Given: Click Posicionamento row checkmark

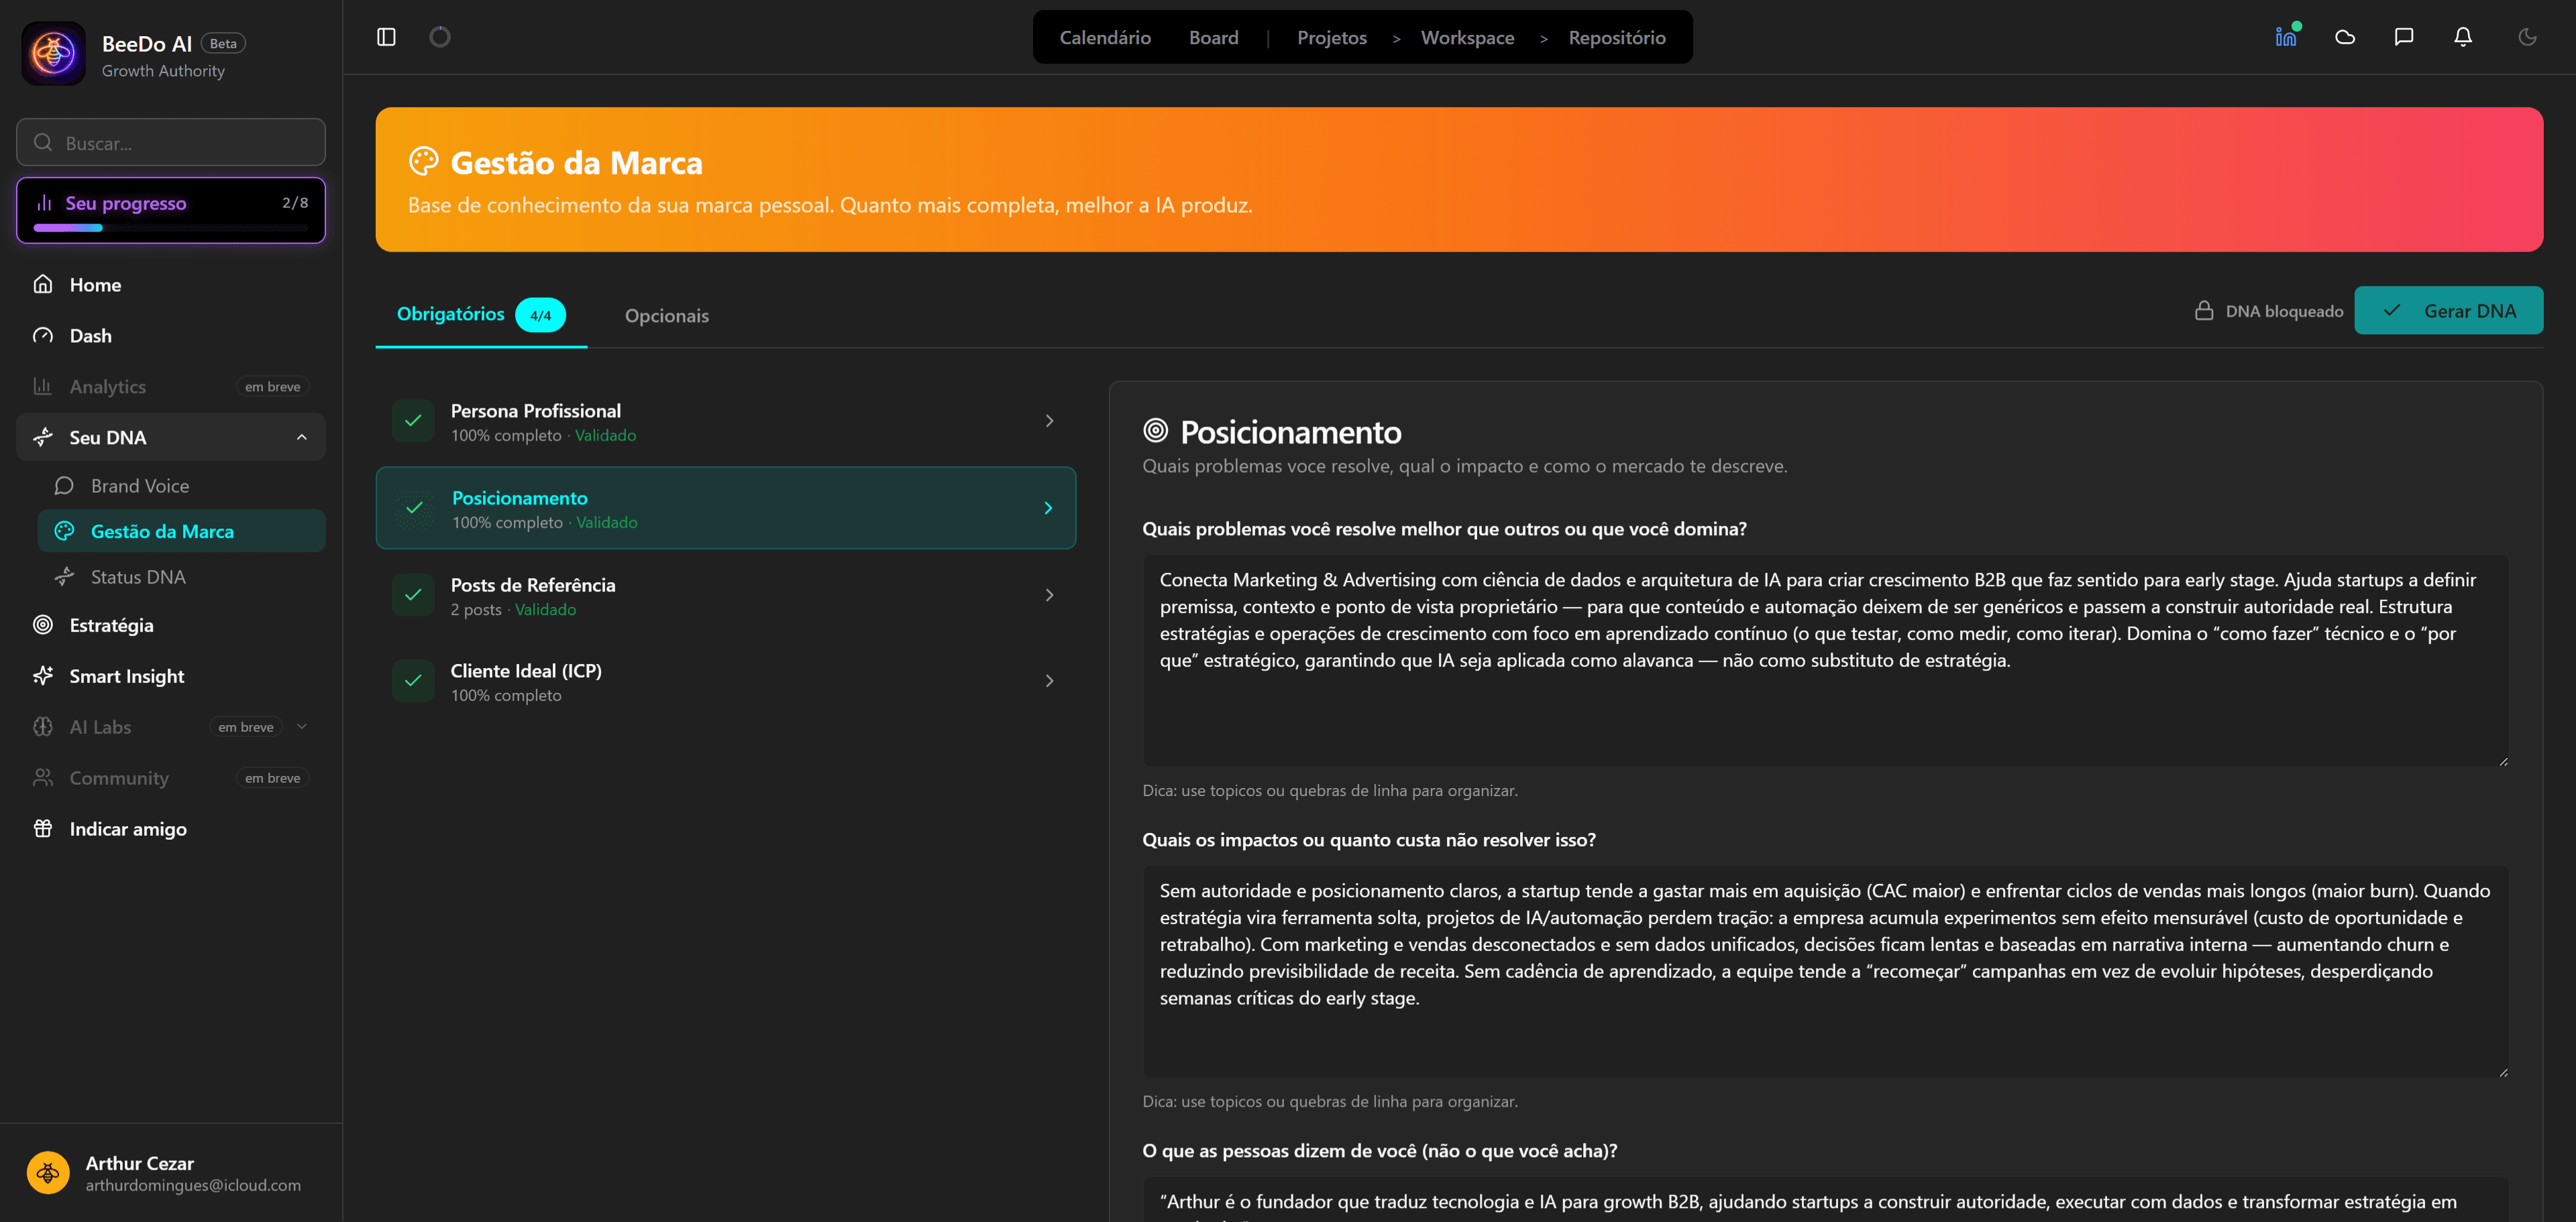Looking at the screenshot, I should click(414, 508).
